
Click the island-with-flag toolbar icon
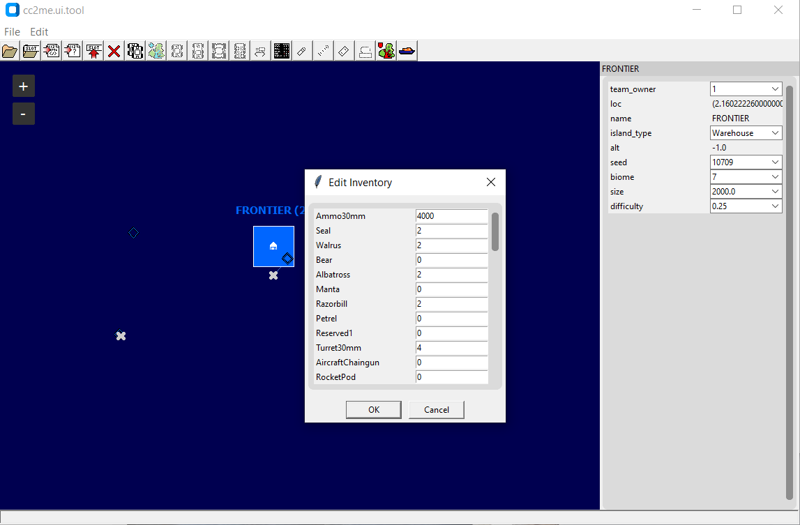[x=386, y=50]
